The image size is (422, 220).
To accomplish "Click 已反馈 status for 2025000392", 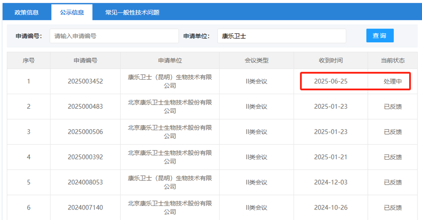I will pyautogui.click(x=393, y=157).
